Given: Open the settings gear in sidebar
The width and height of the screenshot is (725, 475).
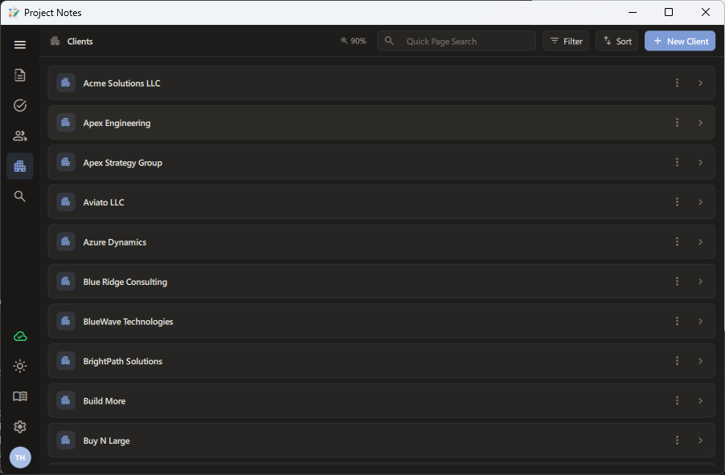Looking at the screenshot, I should click(20, 427).
